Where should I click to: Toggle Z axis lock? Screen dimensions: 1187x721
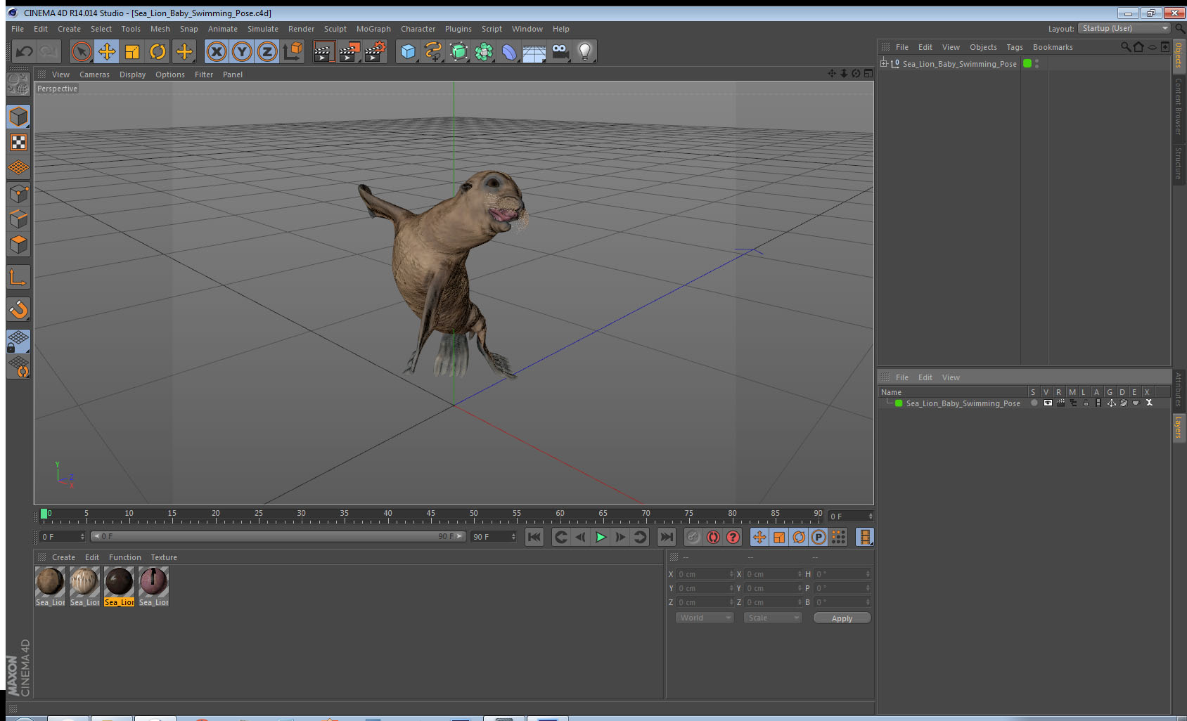[267, 51]
